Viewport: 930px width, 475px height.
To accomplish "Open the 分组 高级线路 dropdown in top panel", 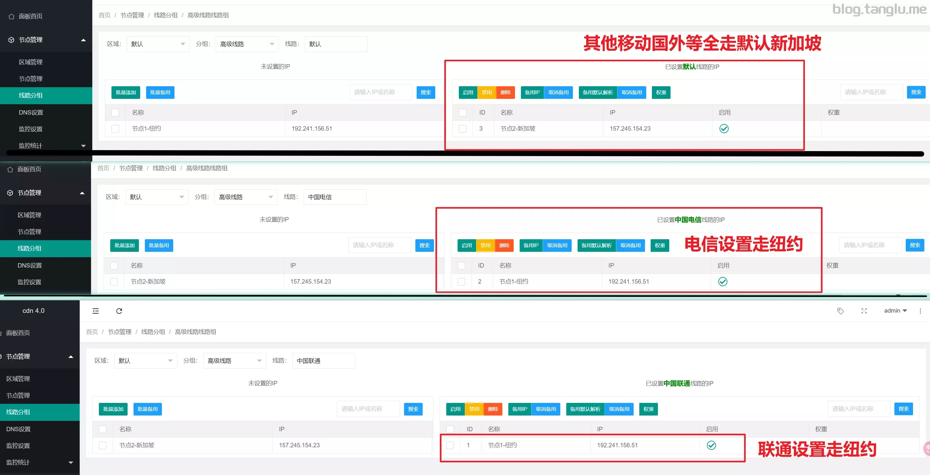I will coord(247,44).
